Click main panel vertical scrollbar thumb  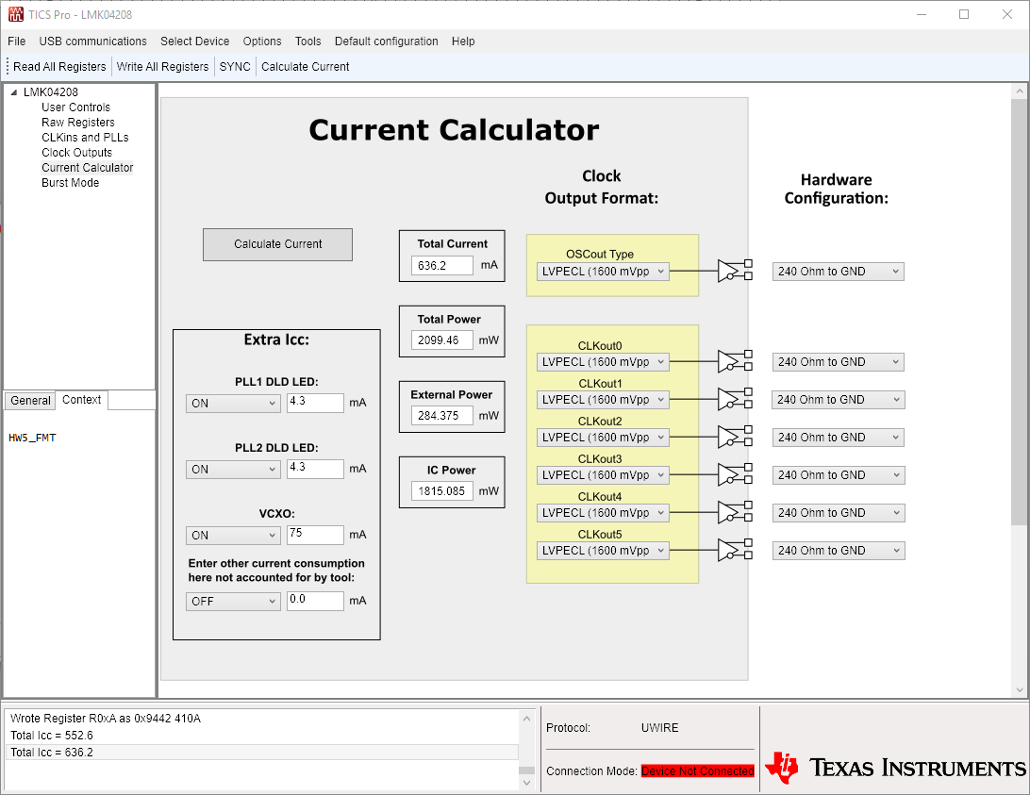(x=1019, y=312)
